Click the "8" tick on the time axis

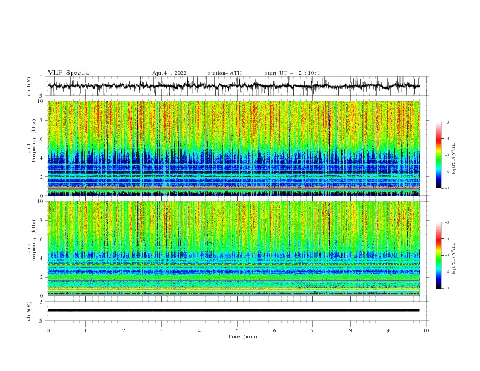[x=350, y=330]
